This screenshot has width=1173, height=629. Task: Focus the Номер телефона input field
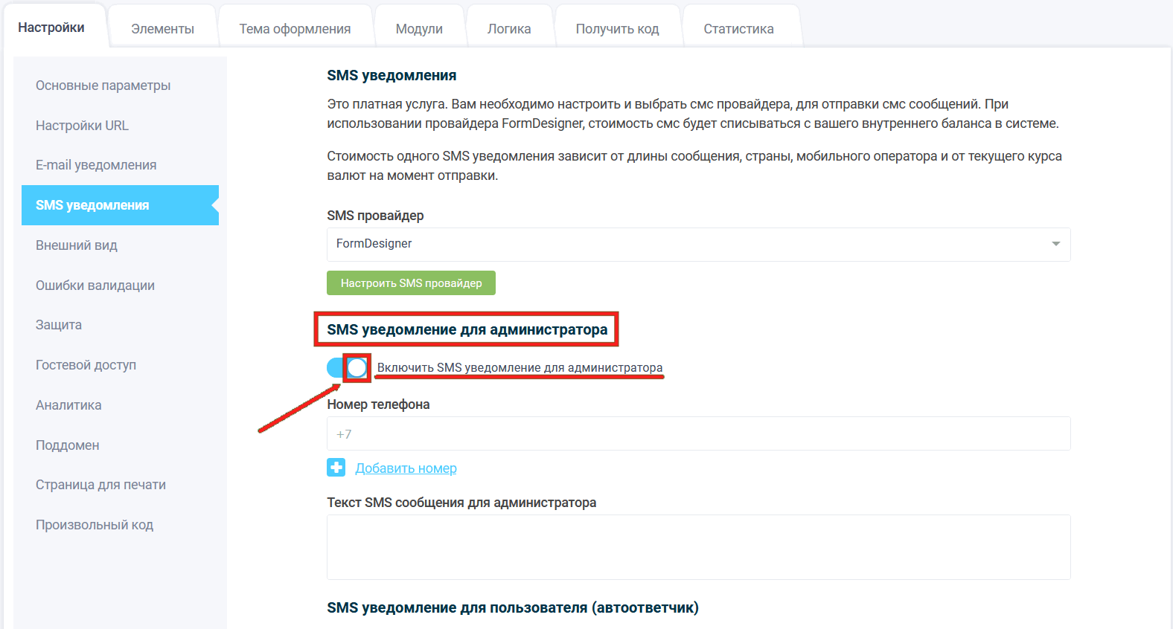(x=698, y=433)
